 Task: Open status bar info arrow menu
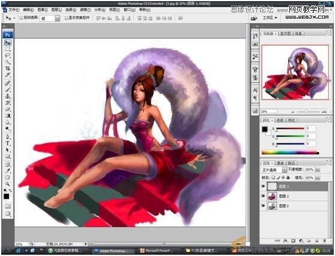coord(86,244)
